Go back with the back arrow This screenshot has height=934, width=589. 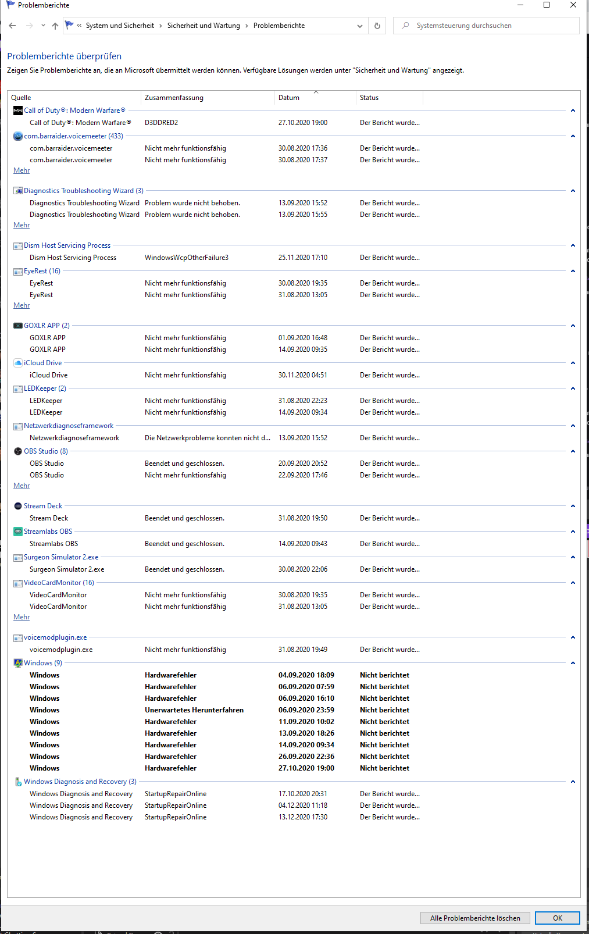click(13, 26)
